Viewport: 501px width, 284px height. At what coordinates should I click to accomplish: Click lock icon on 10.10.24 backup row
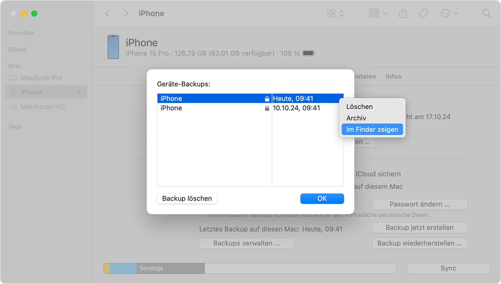tap(267, 108)
